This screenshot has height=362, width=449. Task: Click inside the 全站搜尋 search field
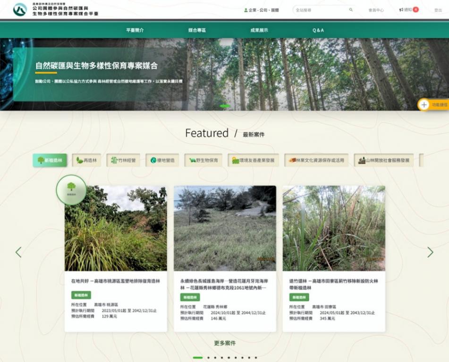pyautogui.click(x=321, y=10)
